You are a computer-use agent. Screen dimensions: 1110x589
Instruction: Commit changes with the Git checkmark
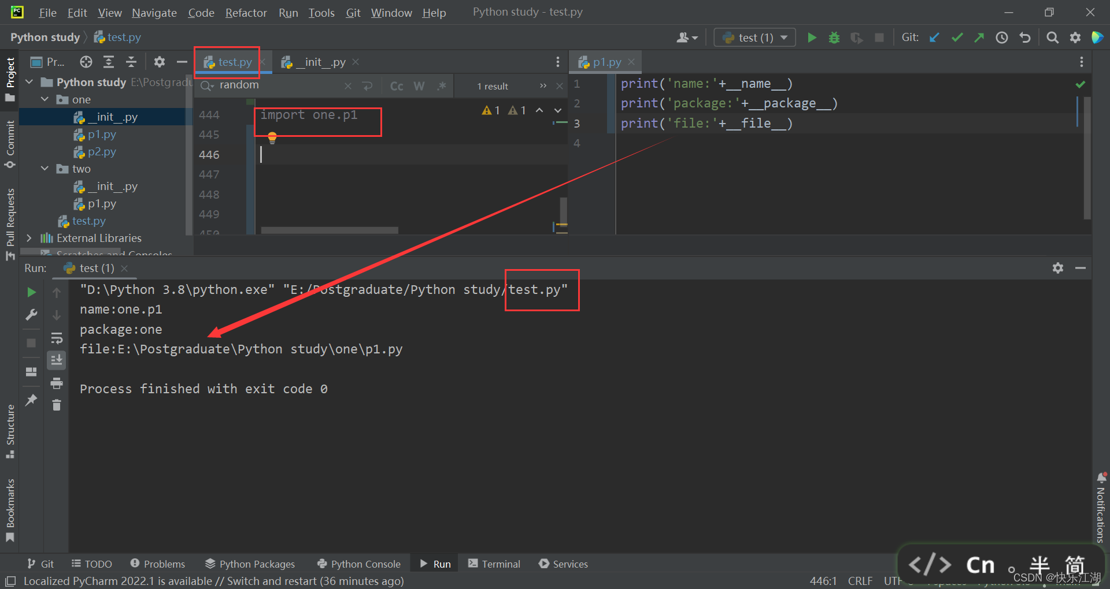(957, 38)
